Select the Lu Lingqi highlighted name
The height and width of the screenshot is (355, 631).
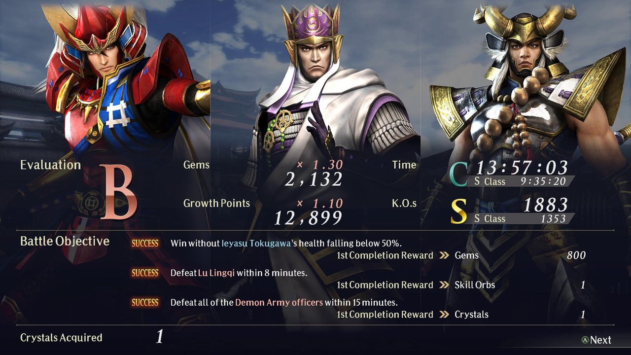[x=216, y=273]
